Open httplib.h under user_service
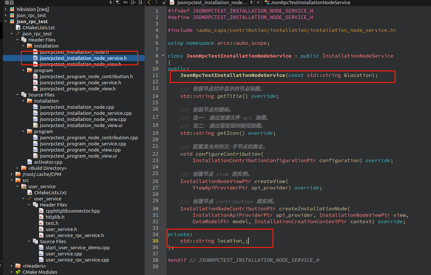Viewport: 431px width, 275px height. click(55, 217)
